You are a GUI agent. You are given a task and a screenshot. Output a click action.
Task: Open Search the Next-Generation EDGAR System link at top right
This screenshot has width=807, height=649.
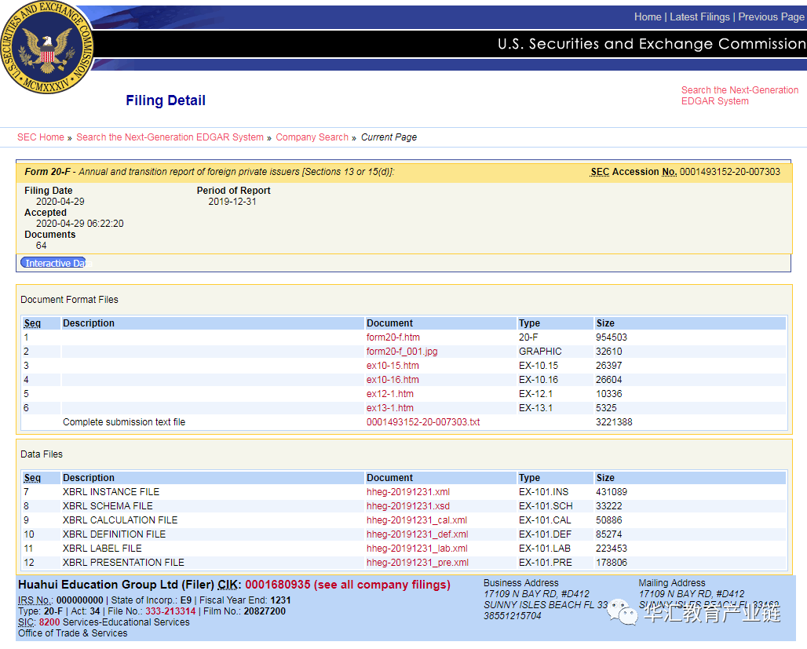click(739, 96)
